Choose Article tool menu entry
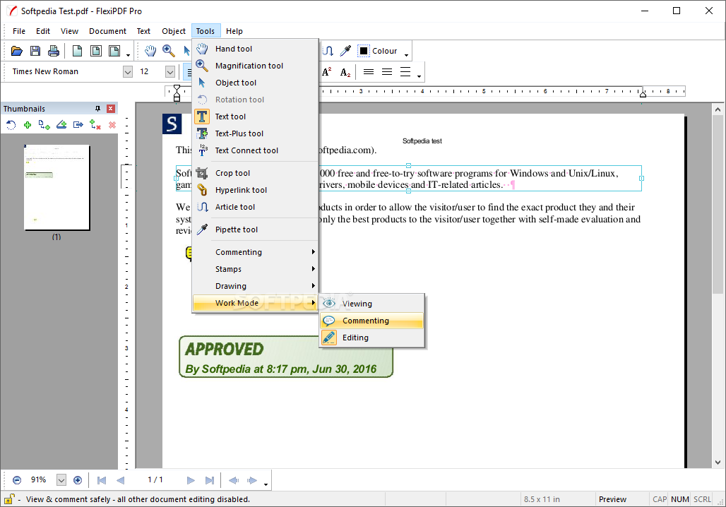Viewport: 726px width, 507px height. click(x=255, y=207)
